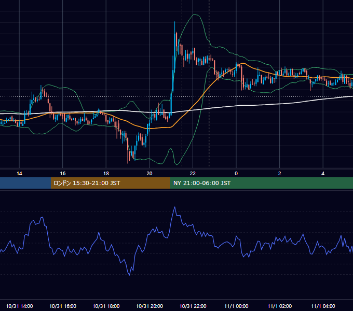Viewport: 353px width, 311px height.
Task: Click the 10/31 22:00 date label
Action: [193, 306]
